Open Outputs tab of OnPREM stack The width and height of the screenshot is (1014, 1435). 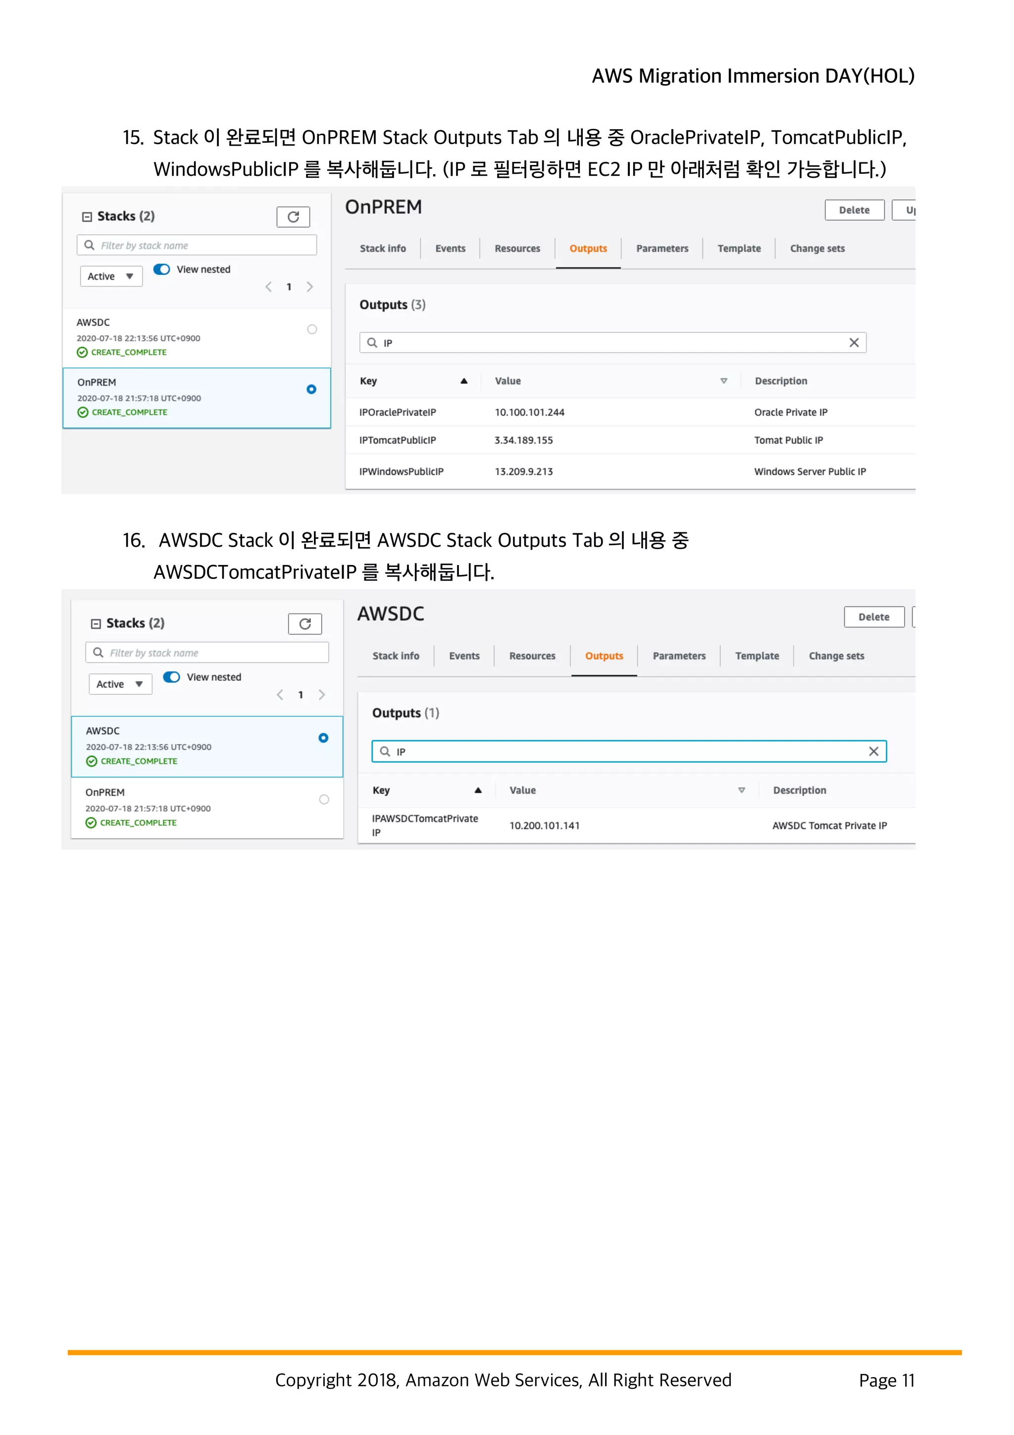[588, 249]
